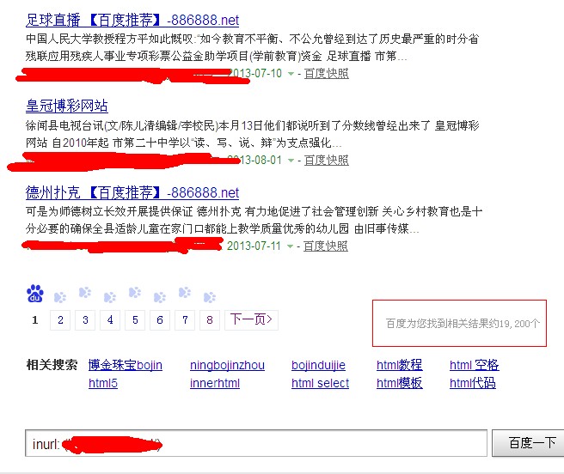Open related search html5
This screenshot has height=474, width=564.
pos(103,383)
